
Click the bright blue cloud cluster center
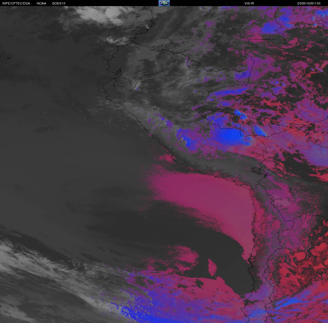click(x=230, y=136)
